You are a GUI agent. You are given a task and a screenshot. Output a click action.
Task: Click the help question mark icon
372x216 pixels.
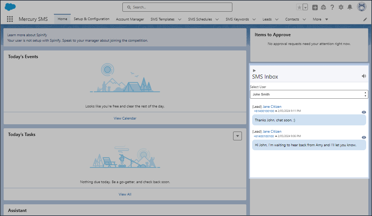tap(332, 7)
